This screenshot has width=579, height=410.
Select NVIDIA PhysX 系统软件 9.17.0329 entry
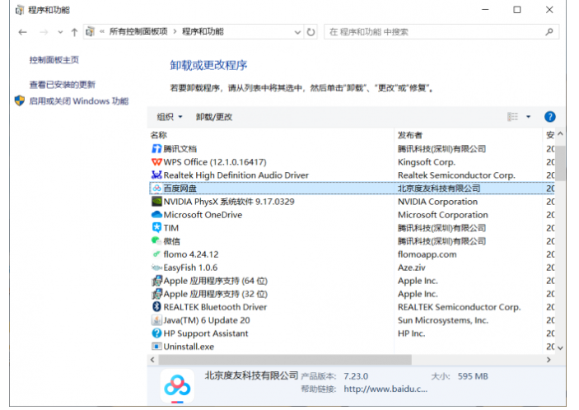point(352,202)
